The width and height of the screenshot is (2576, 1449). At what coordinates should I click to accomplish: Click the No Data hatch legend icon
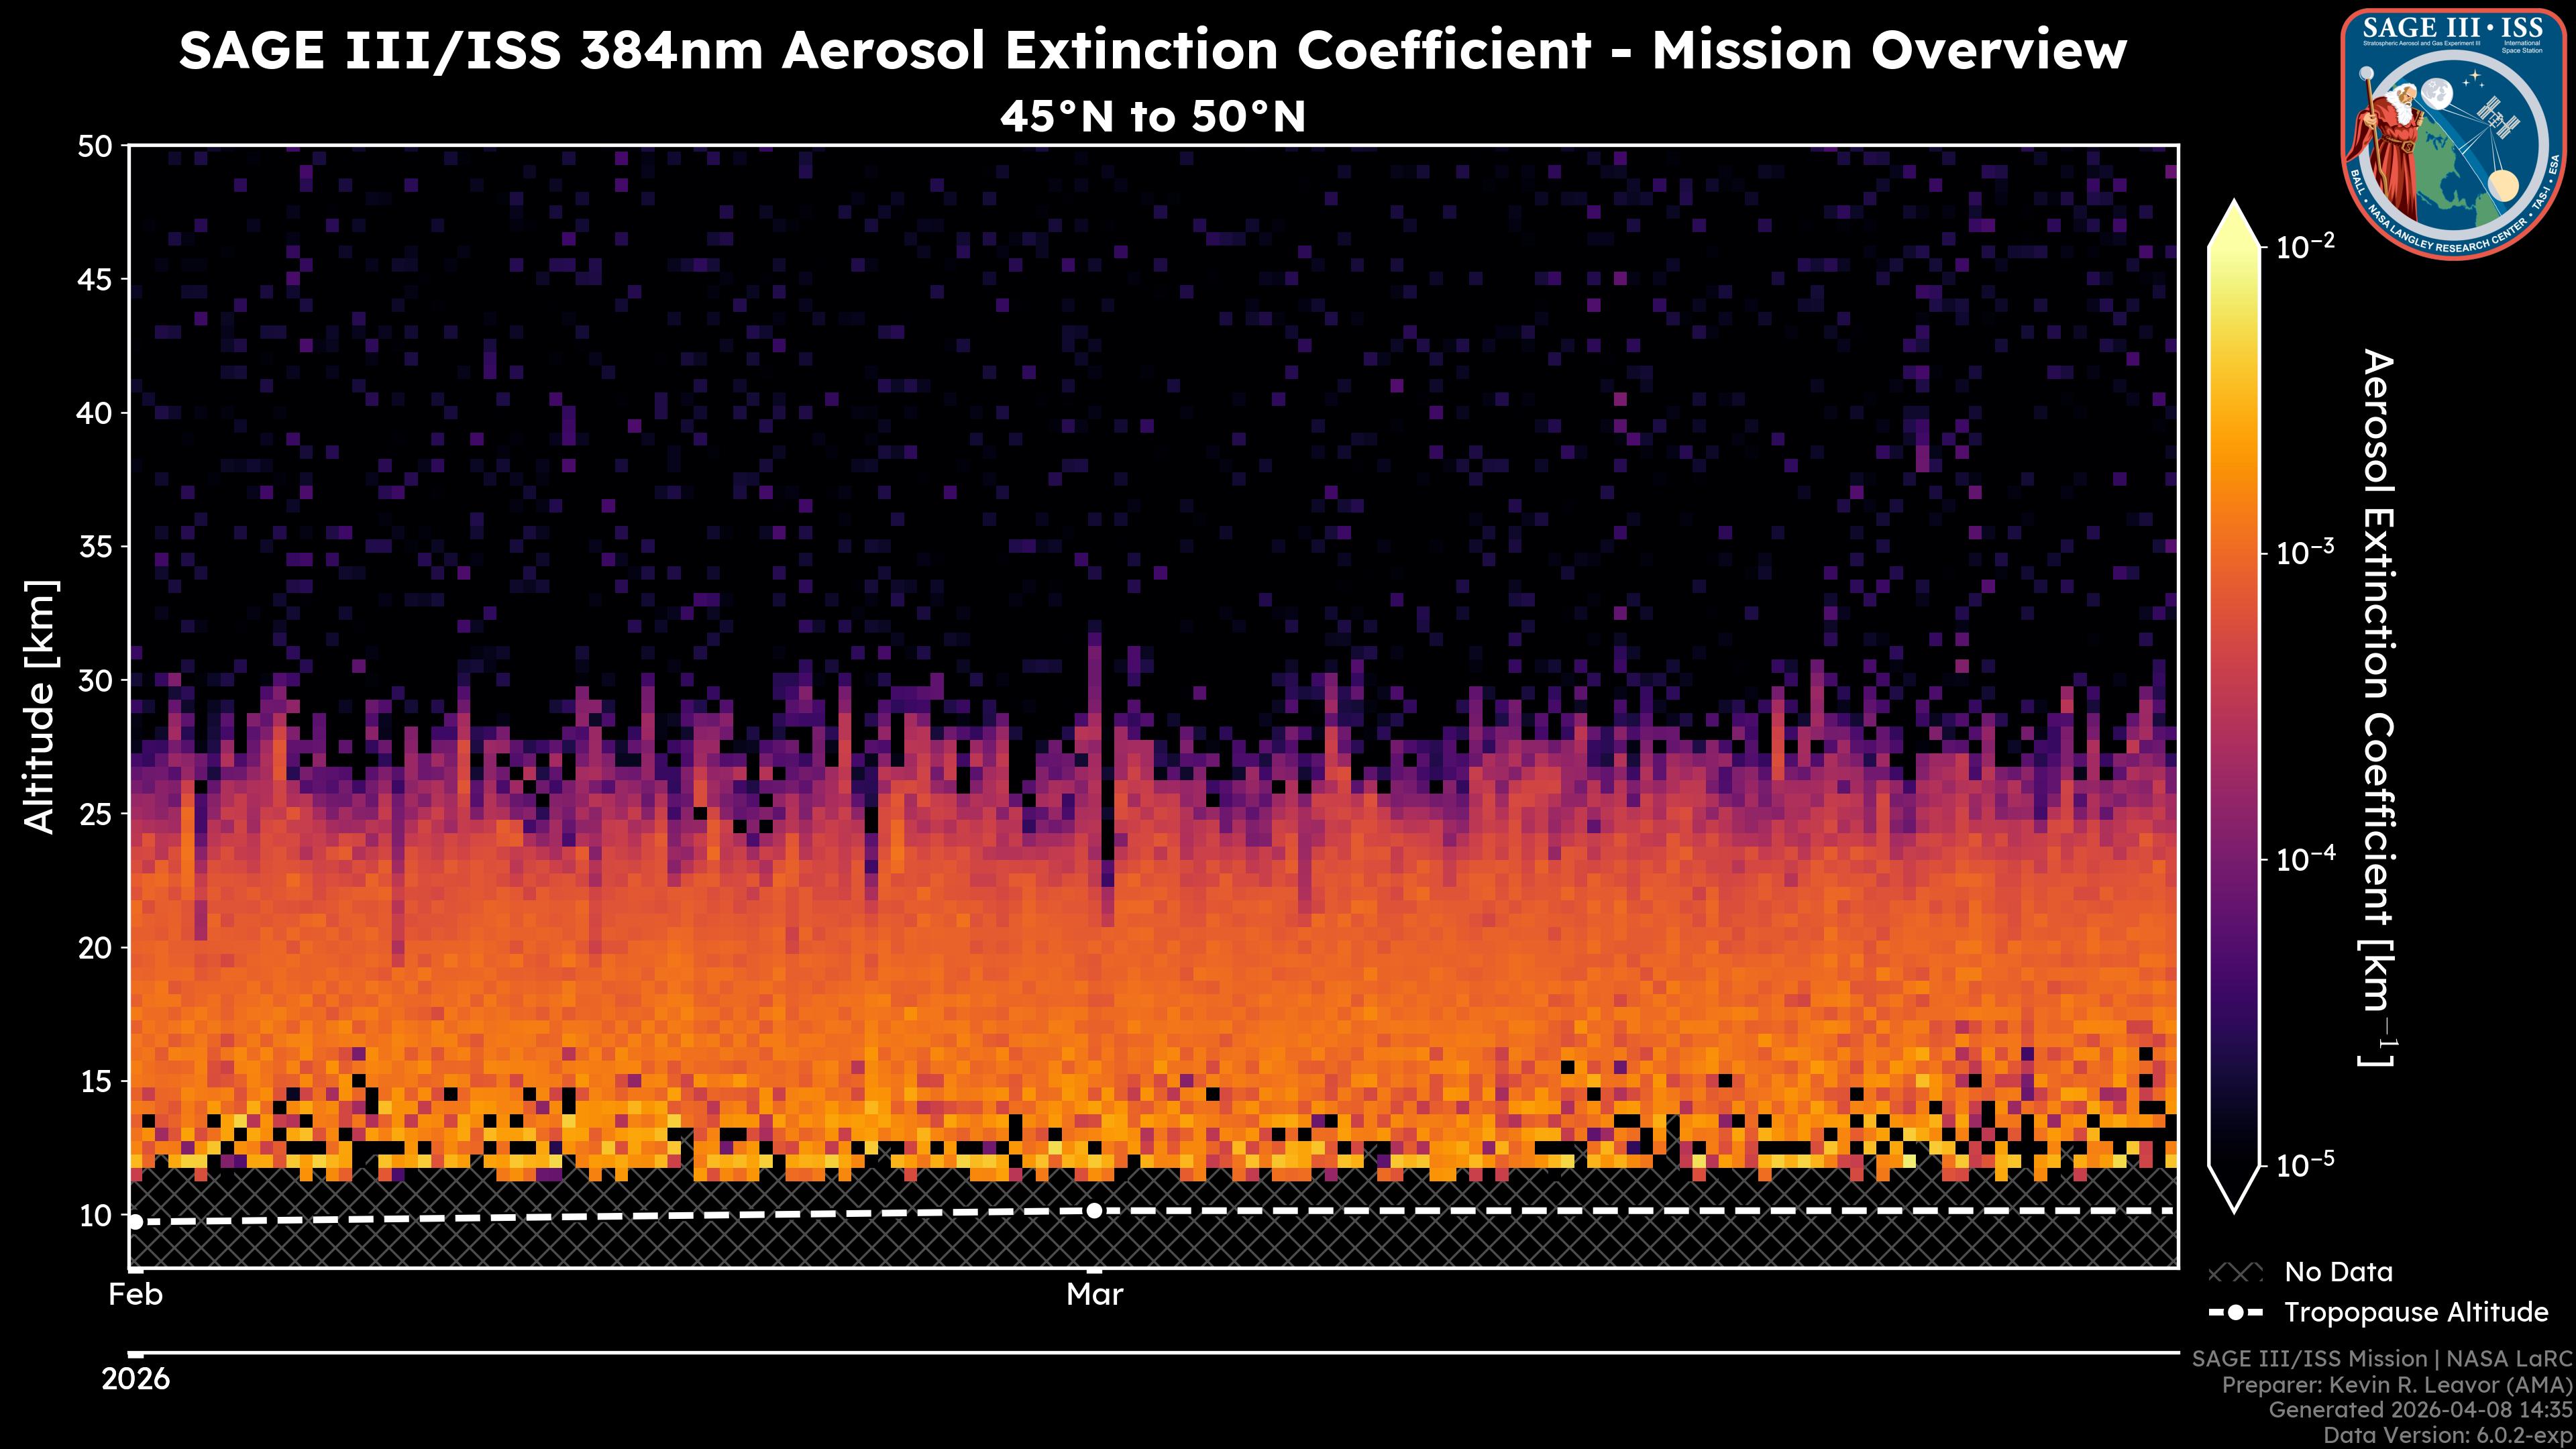click(2235, 1273)
